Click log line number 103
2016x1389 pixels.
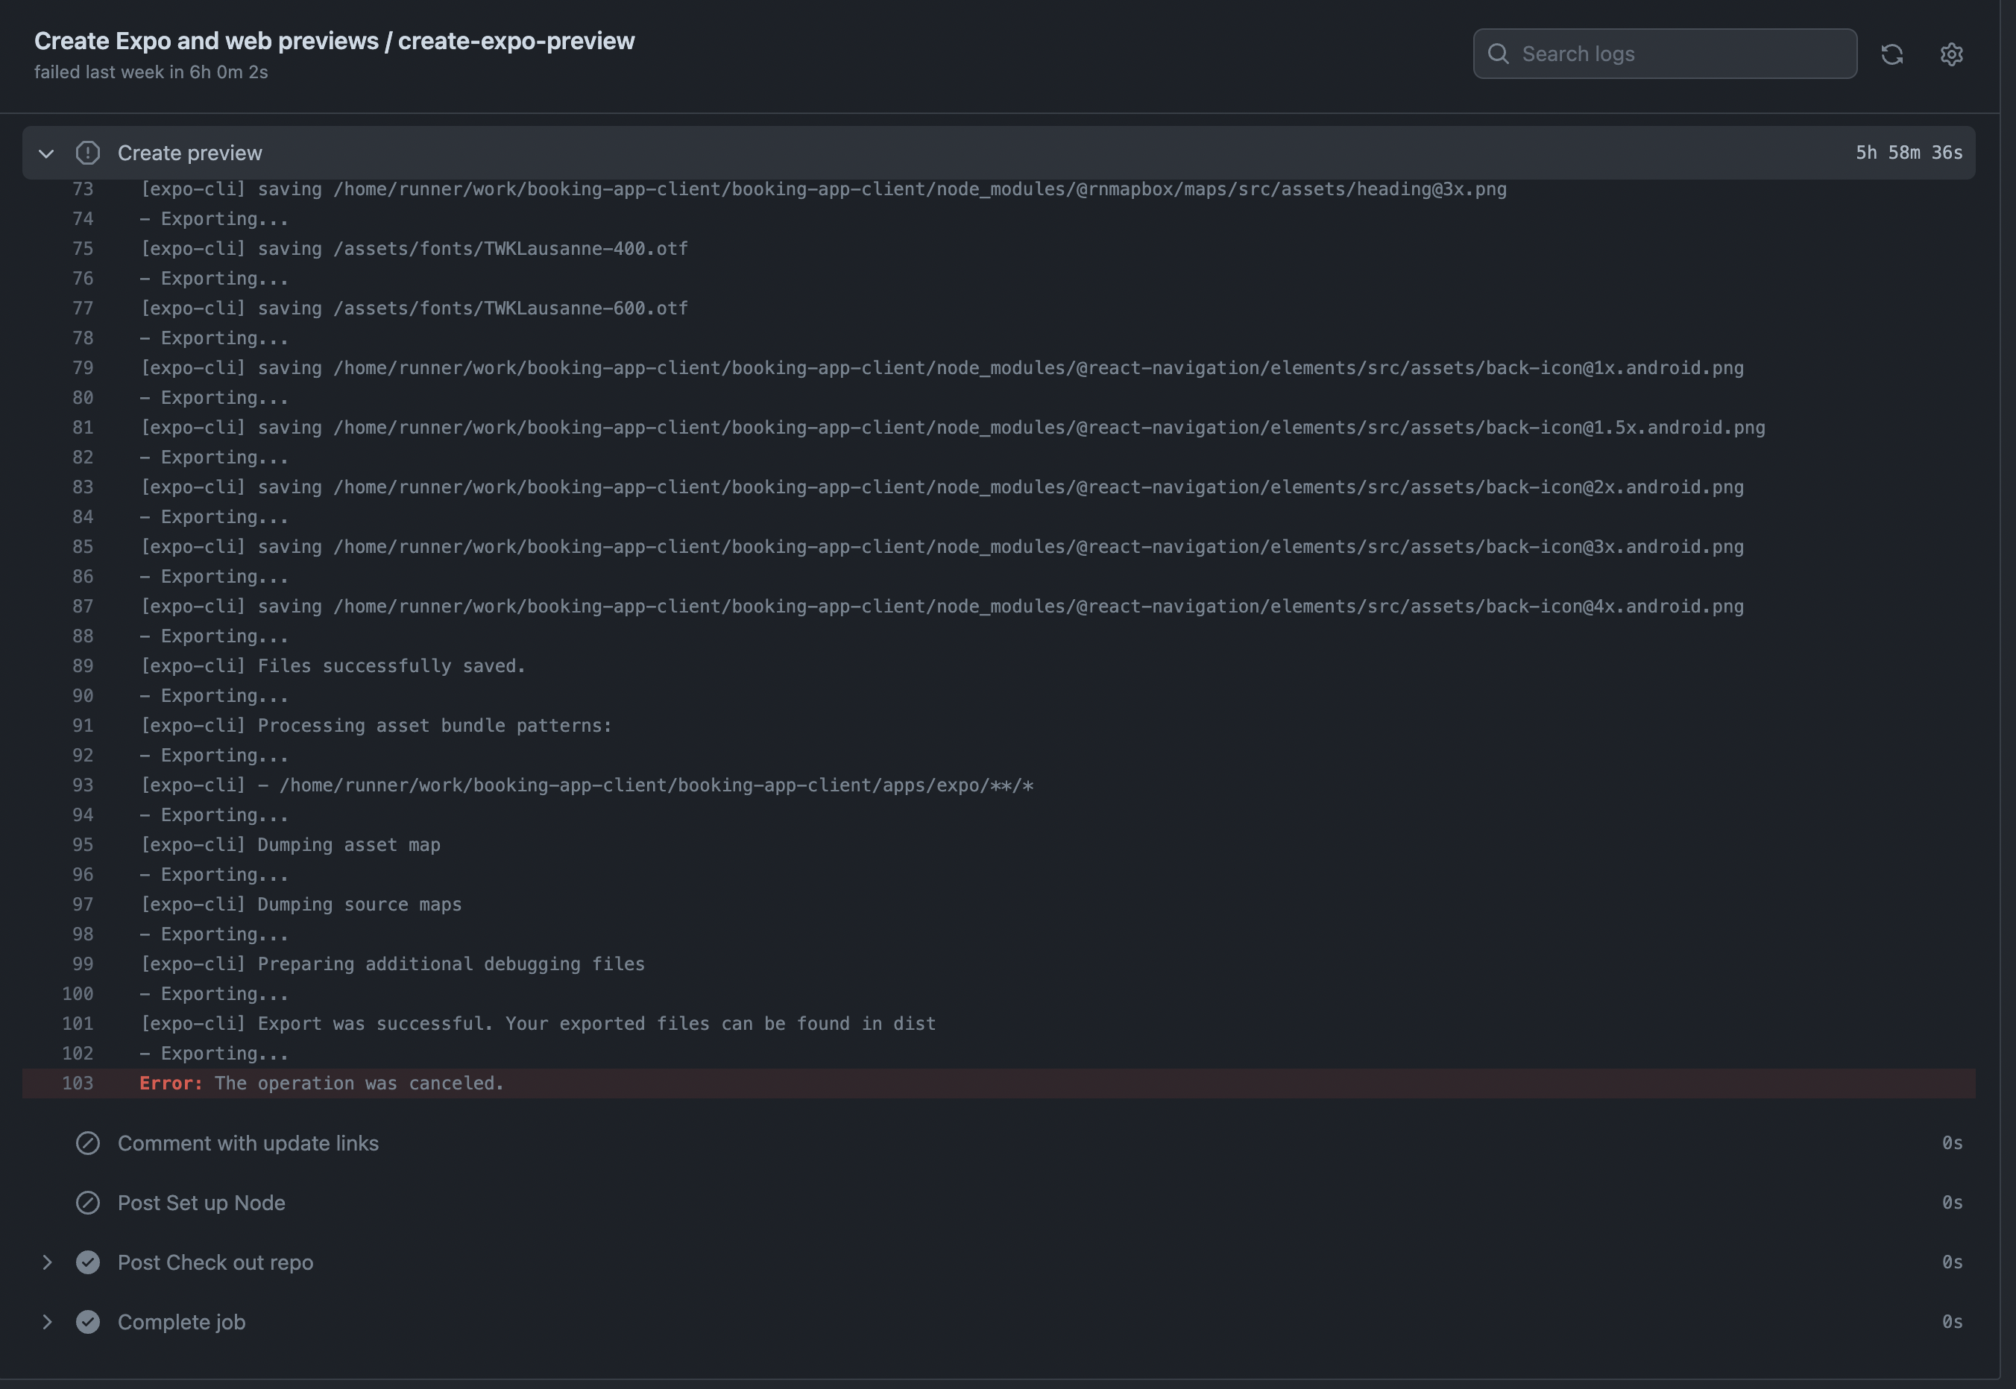tap(78, 1083)
